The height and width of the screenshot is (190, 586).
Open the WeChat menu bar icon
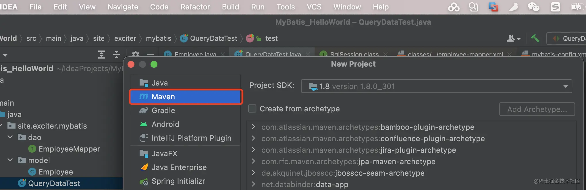[533, 7]
